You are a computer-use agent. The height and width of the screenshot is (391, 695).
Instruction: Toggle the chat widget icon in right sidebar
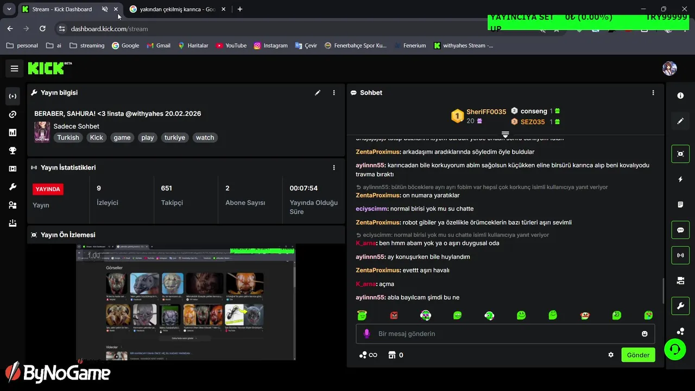tap(680, 230)
